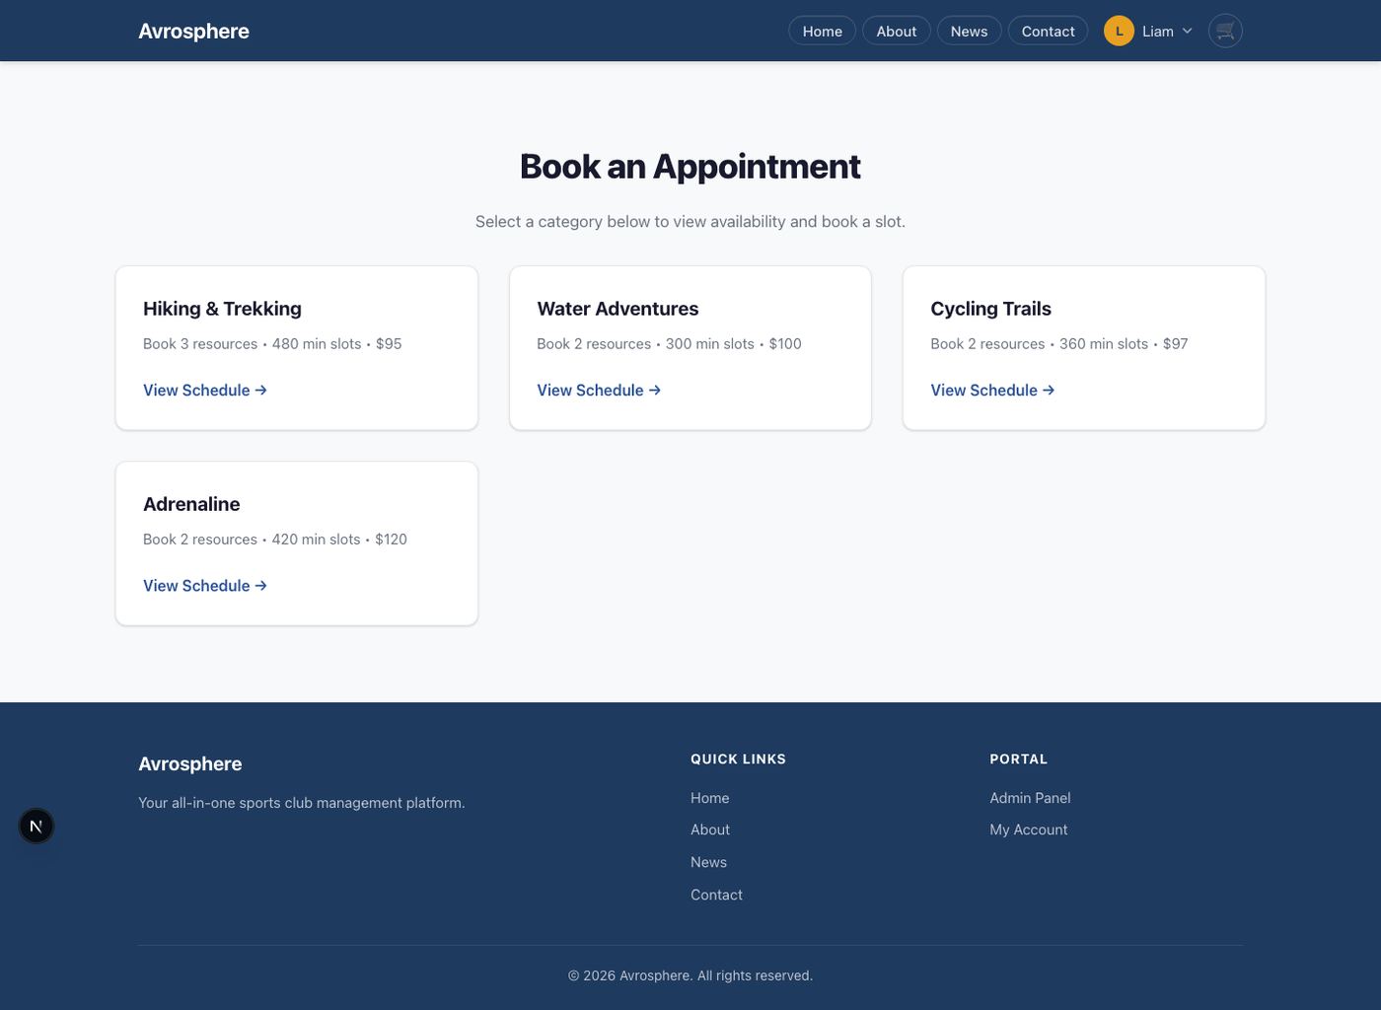View Schedule for Water Adventures
Viewport: 1381px width, 1010px height.
click(599, 391)
